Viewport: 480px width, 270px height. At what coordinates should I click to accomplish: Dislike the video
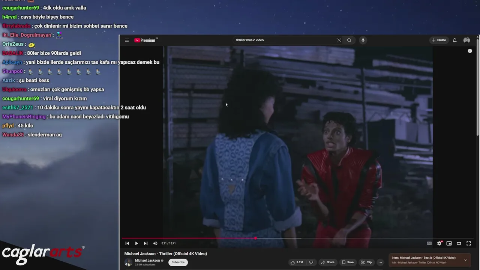[311, 262]
